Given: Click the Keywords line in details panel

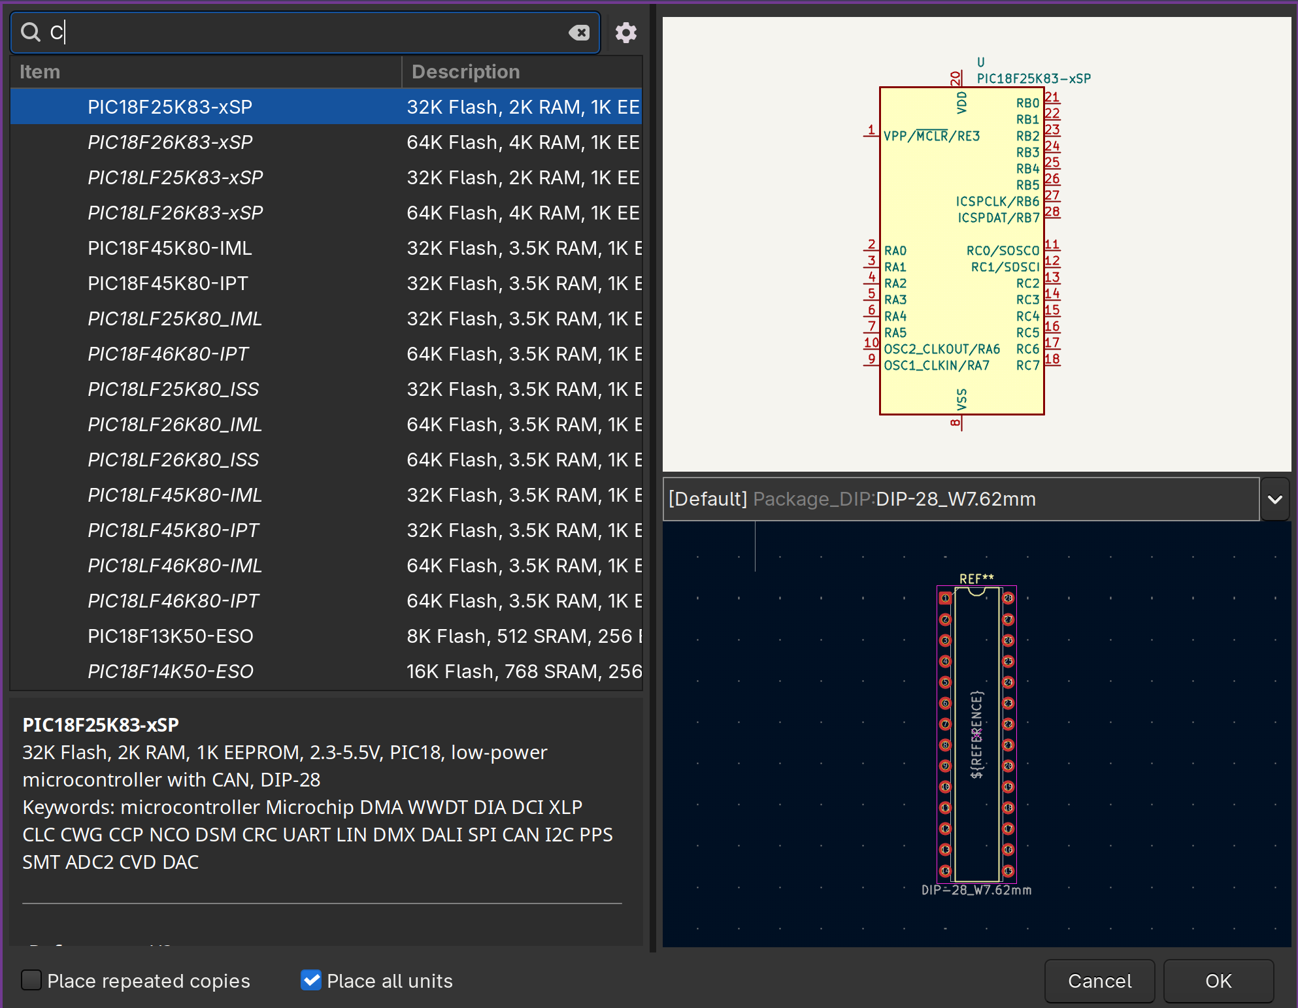Looking at the screenshot, I should click(302, 807).
